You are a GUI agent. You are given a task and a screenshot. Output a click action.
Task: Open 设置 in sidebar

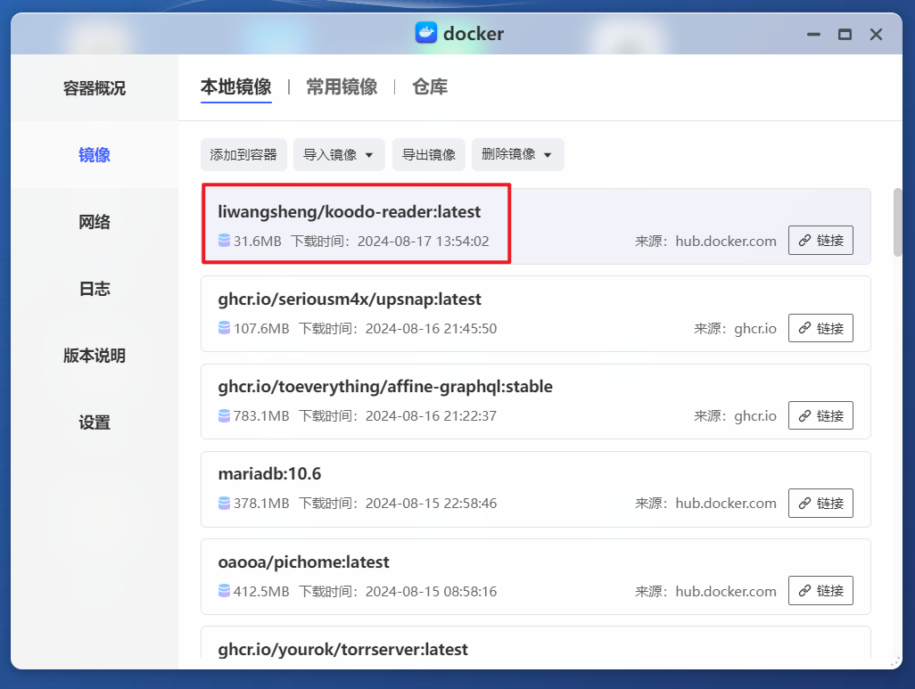pyautogui.click(x=95, y=422)
